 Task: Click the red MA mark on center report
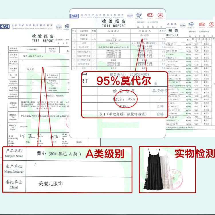150,15
